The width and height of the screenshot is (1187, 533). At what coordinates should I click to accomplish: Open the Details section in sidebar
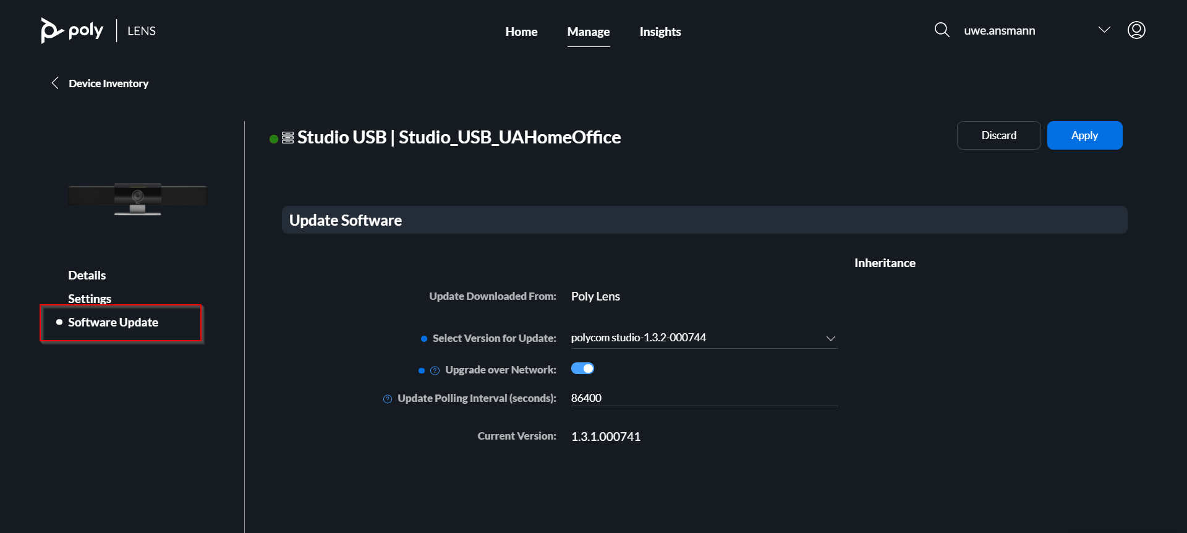coord(87,275)
